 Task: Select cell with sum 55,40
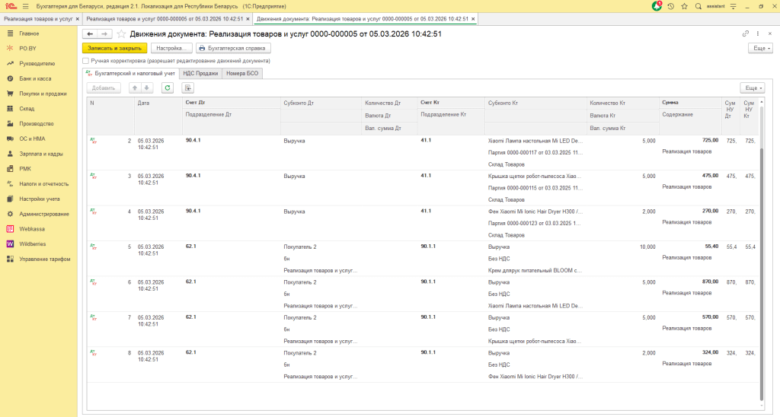(690, 247)
